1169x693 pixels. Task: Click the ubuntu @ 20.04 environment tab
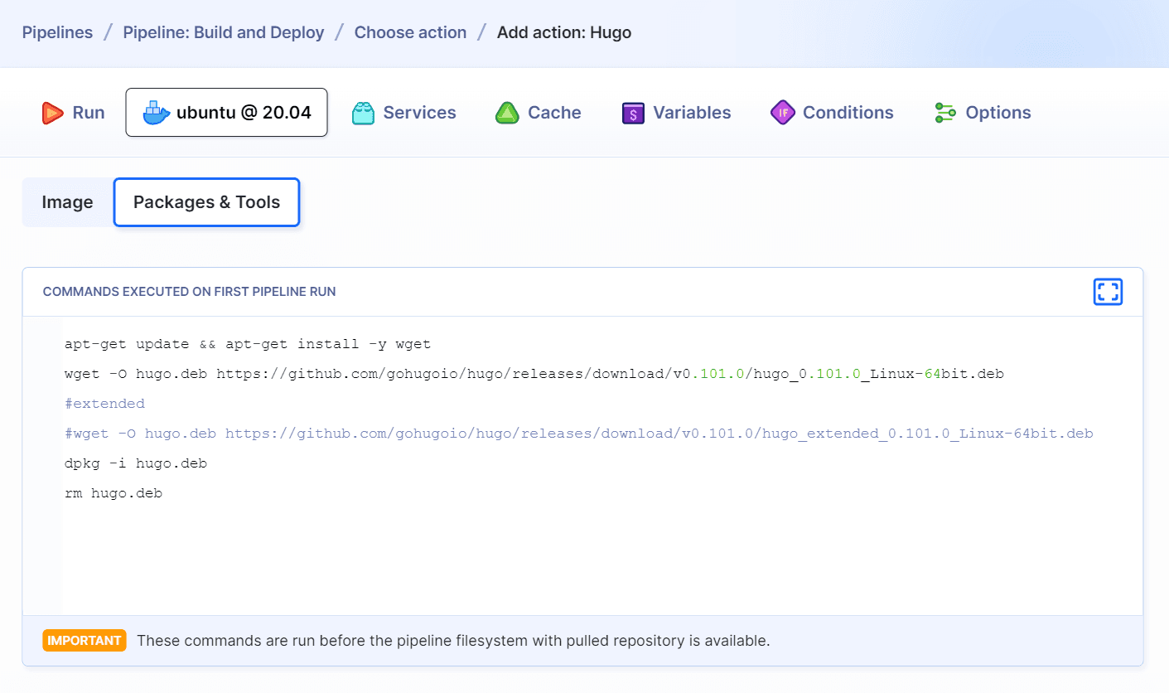226,112
